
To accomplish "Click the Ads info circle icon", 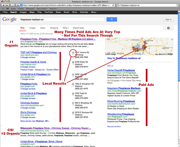I will pos(112,66).
